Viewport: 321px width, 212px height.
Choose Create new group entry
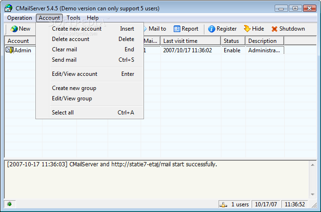click(x=93, y=88)
